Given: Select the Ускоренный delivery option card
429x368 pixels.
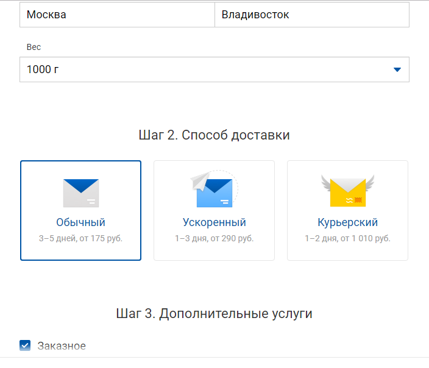Looking at the screenshot, I should pos(214,210).
